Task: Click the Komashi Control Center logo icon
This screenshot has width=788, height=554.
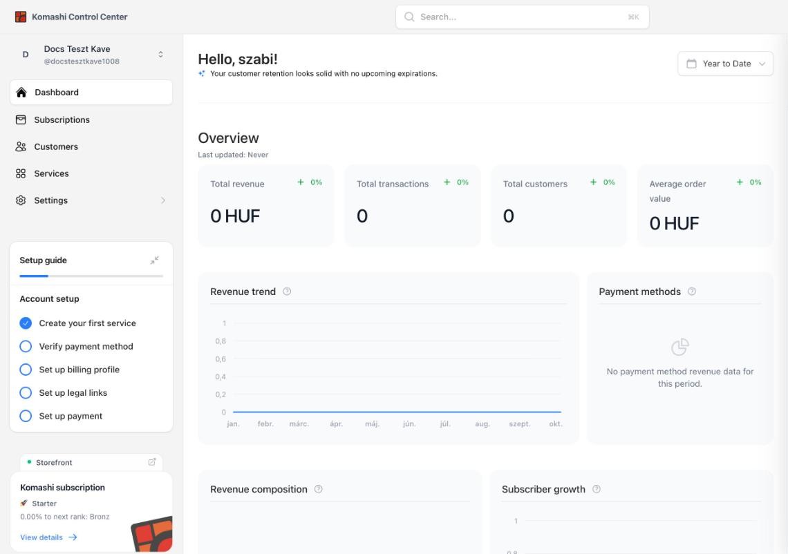Action: tap(21, 17)
